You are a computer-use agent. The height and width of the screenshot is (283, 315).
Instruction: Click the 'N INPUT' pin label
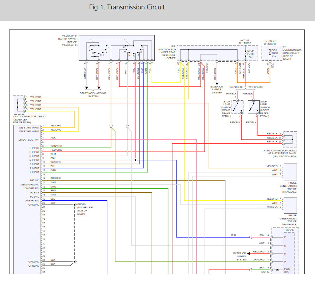coord(34,156)
